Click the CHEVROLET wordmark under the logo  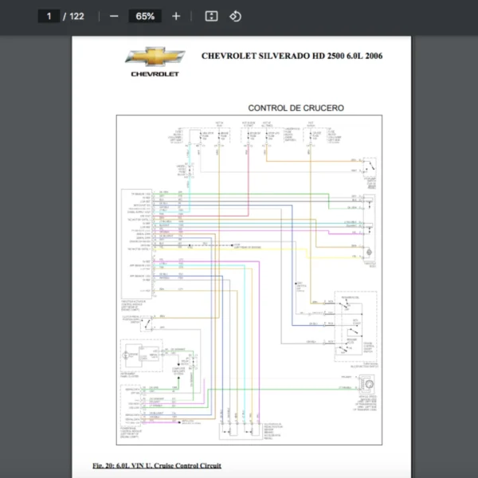[x=155, y=74]
